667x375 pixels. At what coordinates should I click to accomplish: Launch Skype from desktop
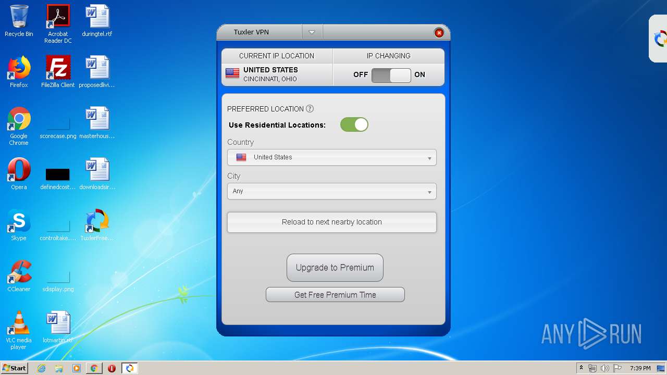click(19, 225)
